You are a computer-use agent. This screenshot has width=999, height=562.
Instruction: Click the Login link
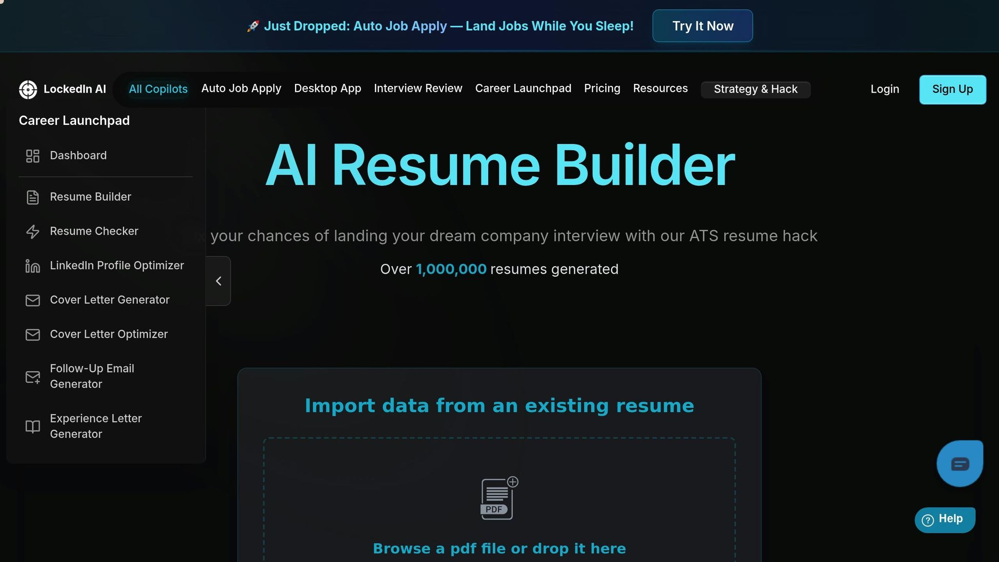click(x=884, y=89)
